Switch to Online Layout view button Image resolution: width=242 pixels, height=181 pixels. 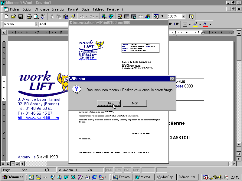point(8,164)
